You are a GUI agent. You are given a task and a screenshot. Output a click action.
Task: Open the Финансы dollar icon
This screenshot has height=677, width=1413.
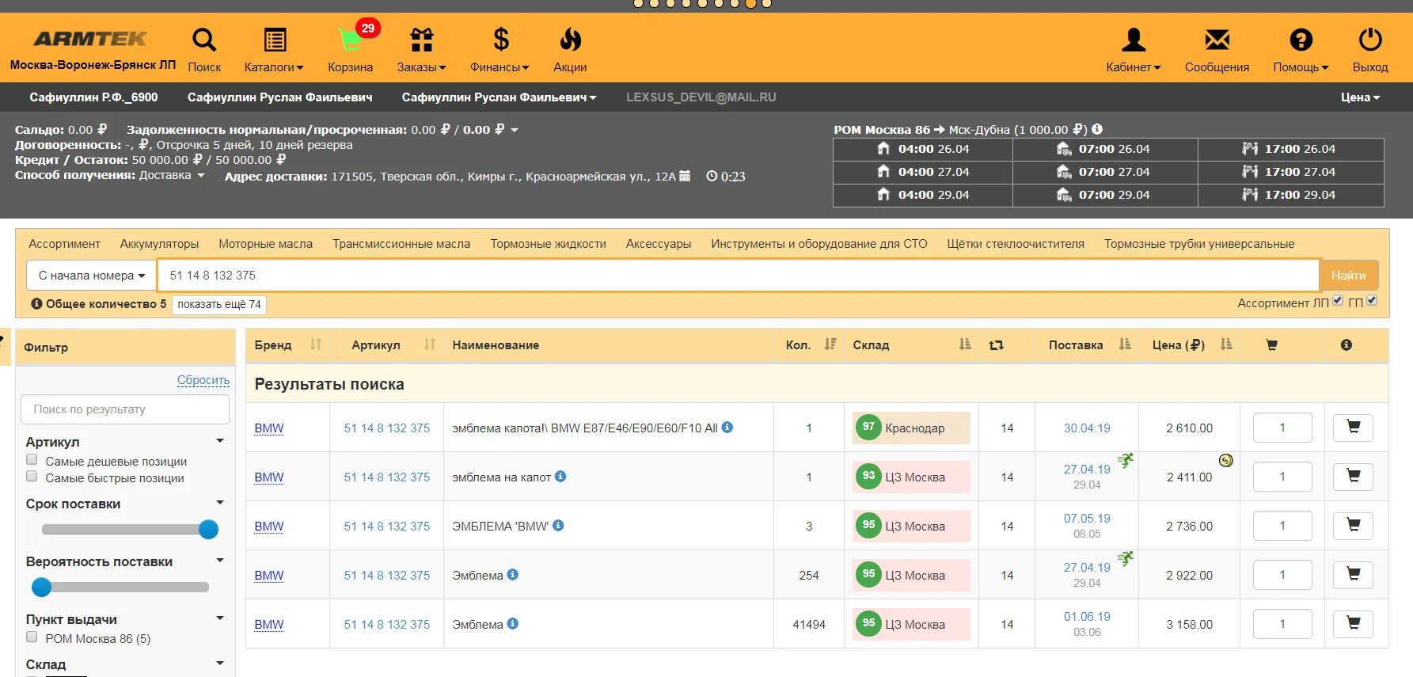coord(500,40)
